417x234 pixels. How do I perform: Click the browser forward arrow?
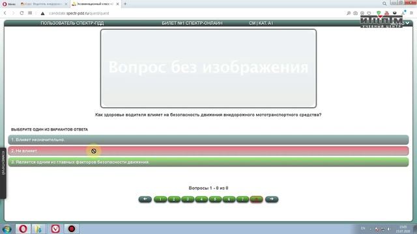coord(13,13)
